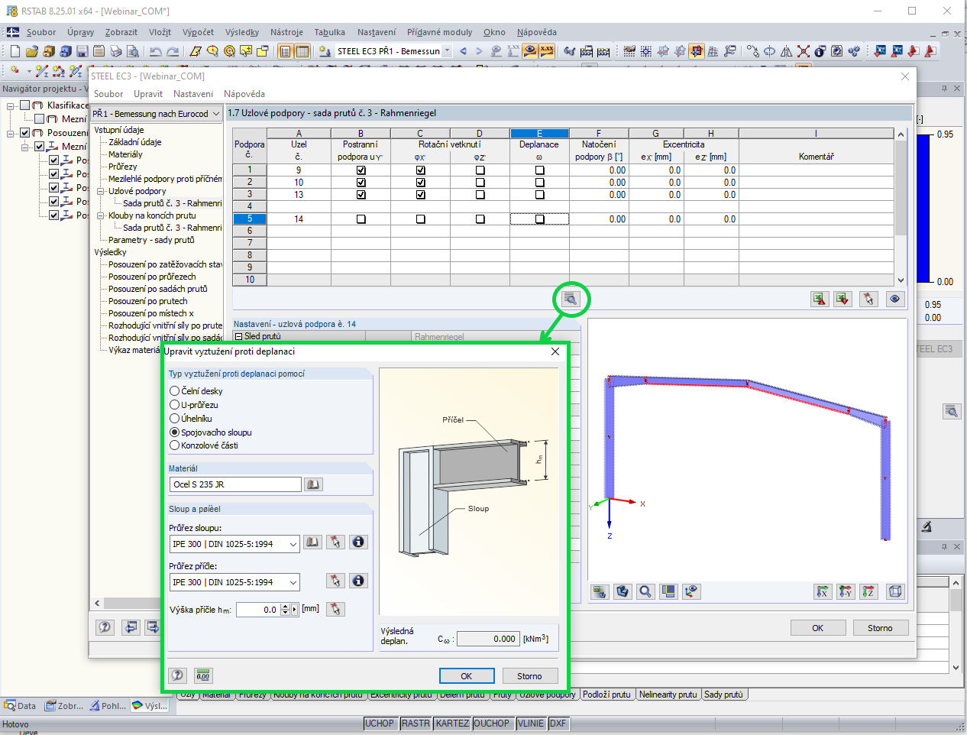This screenshot has width=967, height=735.
Task: Open cross-section library for Průřez sloupu
Action: pos(312,542)
